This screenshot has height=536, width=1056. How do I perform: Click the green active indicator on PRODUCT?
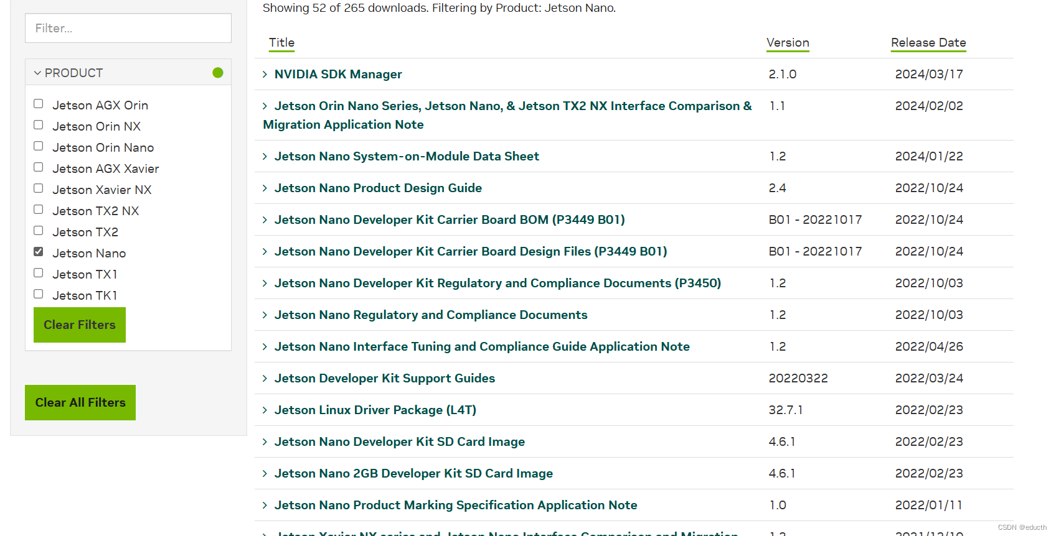[x=218, y=73]
